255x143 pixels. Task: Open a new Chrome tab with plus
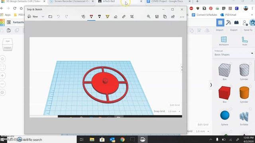[x=197, y=1]
